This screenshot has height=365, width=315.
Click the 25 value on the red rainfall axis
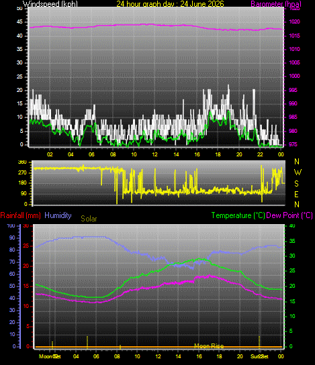pos(26,246)
